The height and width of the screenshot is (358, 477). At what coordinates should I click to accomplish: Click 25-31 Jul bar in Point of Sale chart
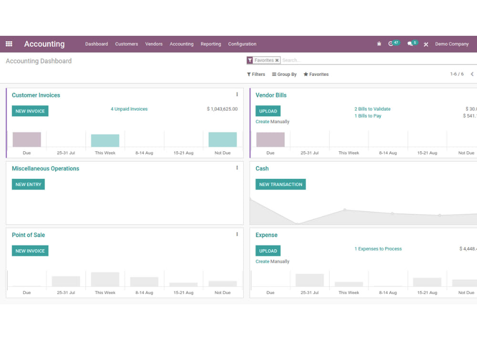(x=66, y=281)
